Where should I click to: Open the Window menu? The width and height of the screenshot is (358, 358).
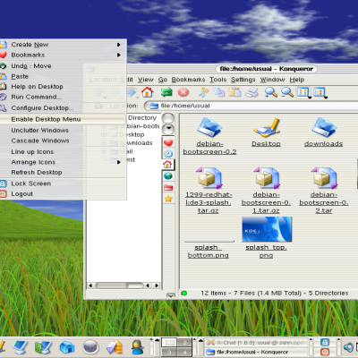coord(272,80)
